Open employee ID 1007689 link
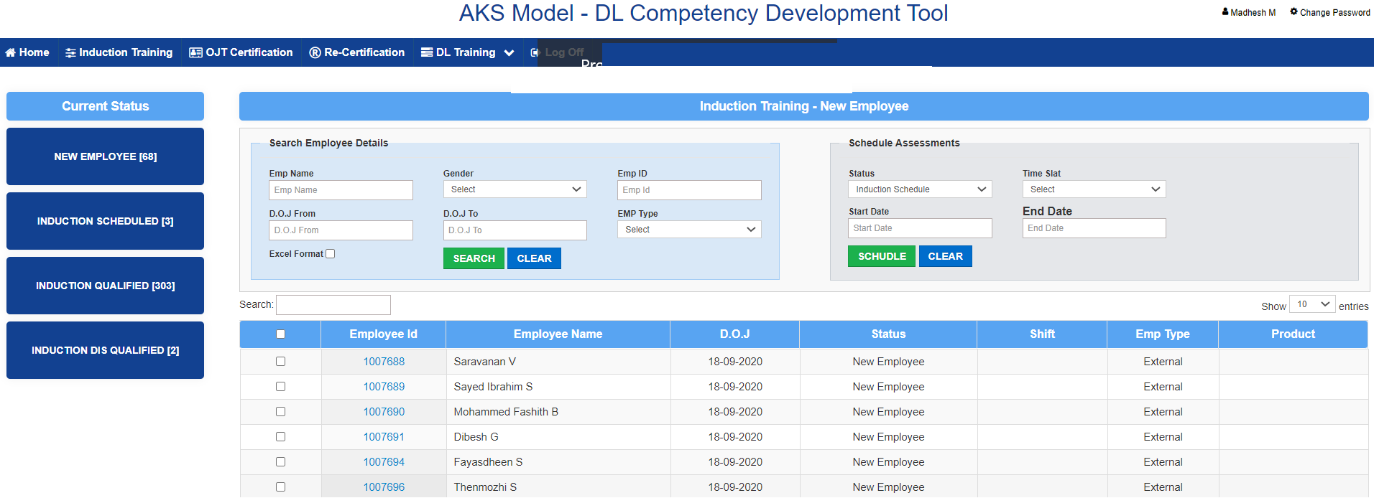Viewport: 1374px width, 498px height. 384,387
